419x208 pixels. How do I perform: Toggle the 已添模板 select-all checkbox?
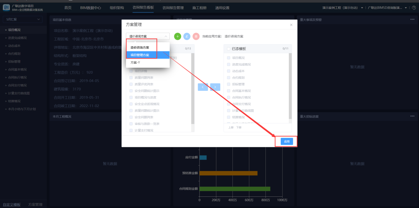(228, 49)
